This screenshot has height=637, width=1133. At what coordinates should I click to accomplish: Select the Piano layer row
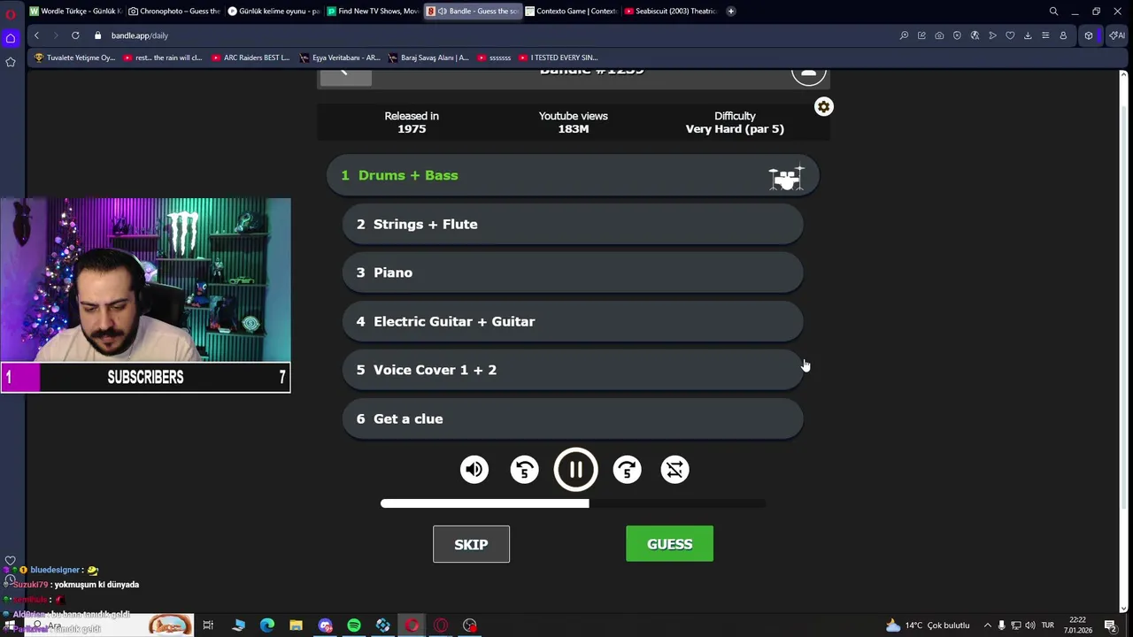tap(573, 272)
